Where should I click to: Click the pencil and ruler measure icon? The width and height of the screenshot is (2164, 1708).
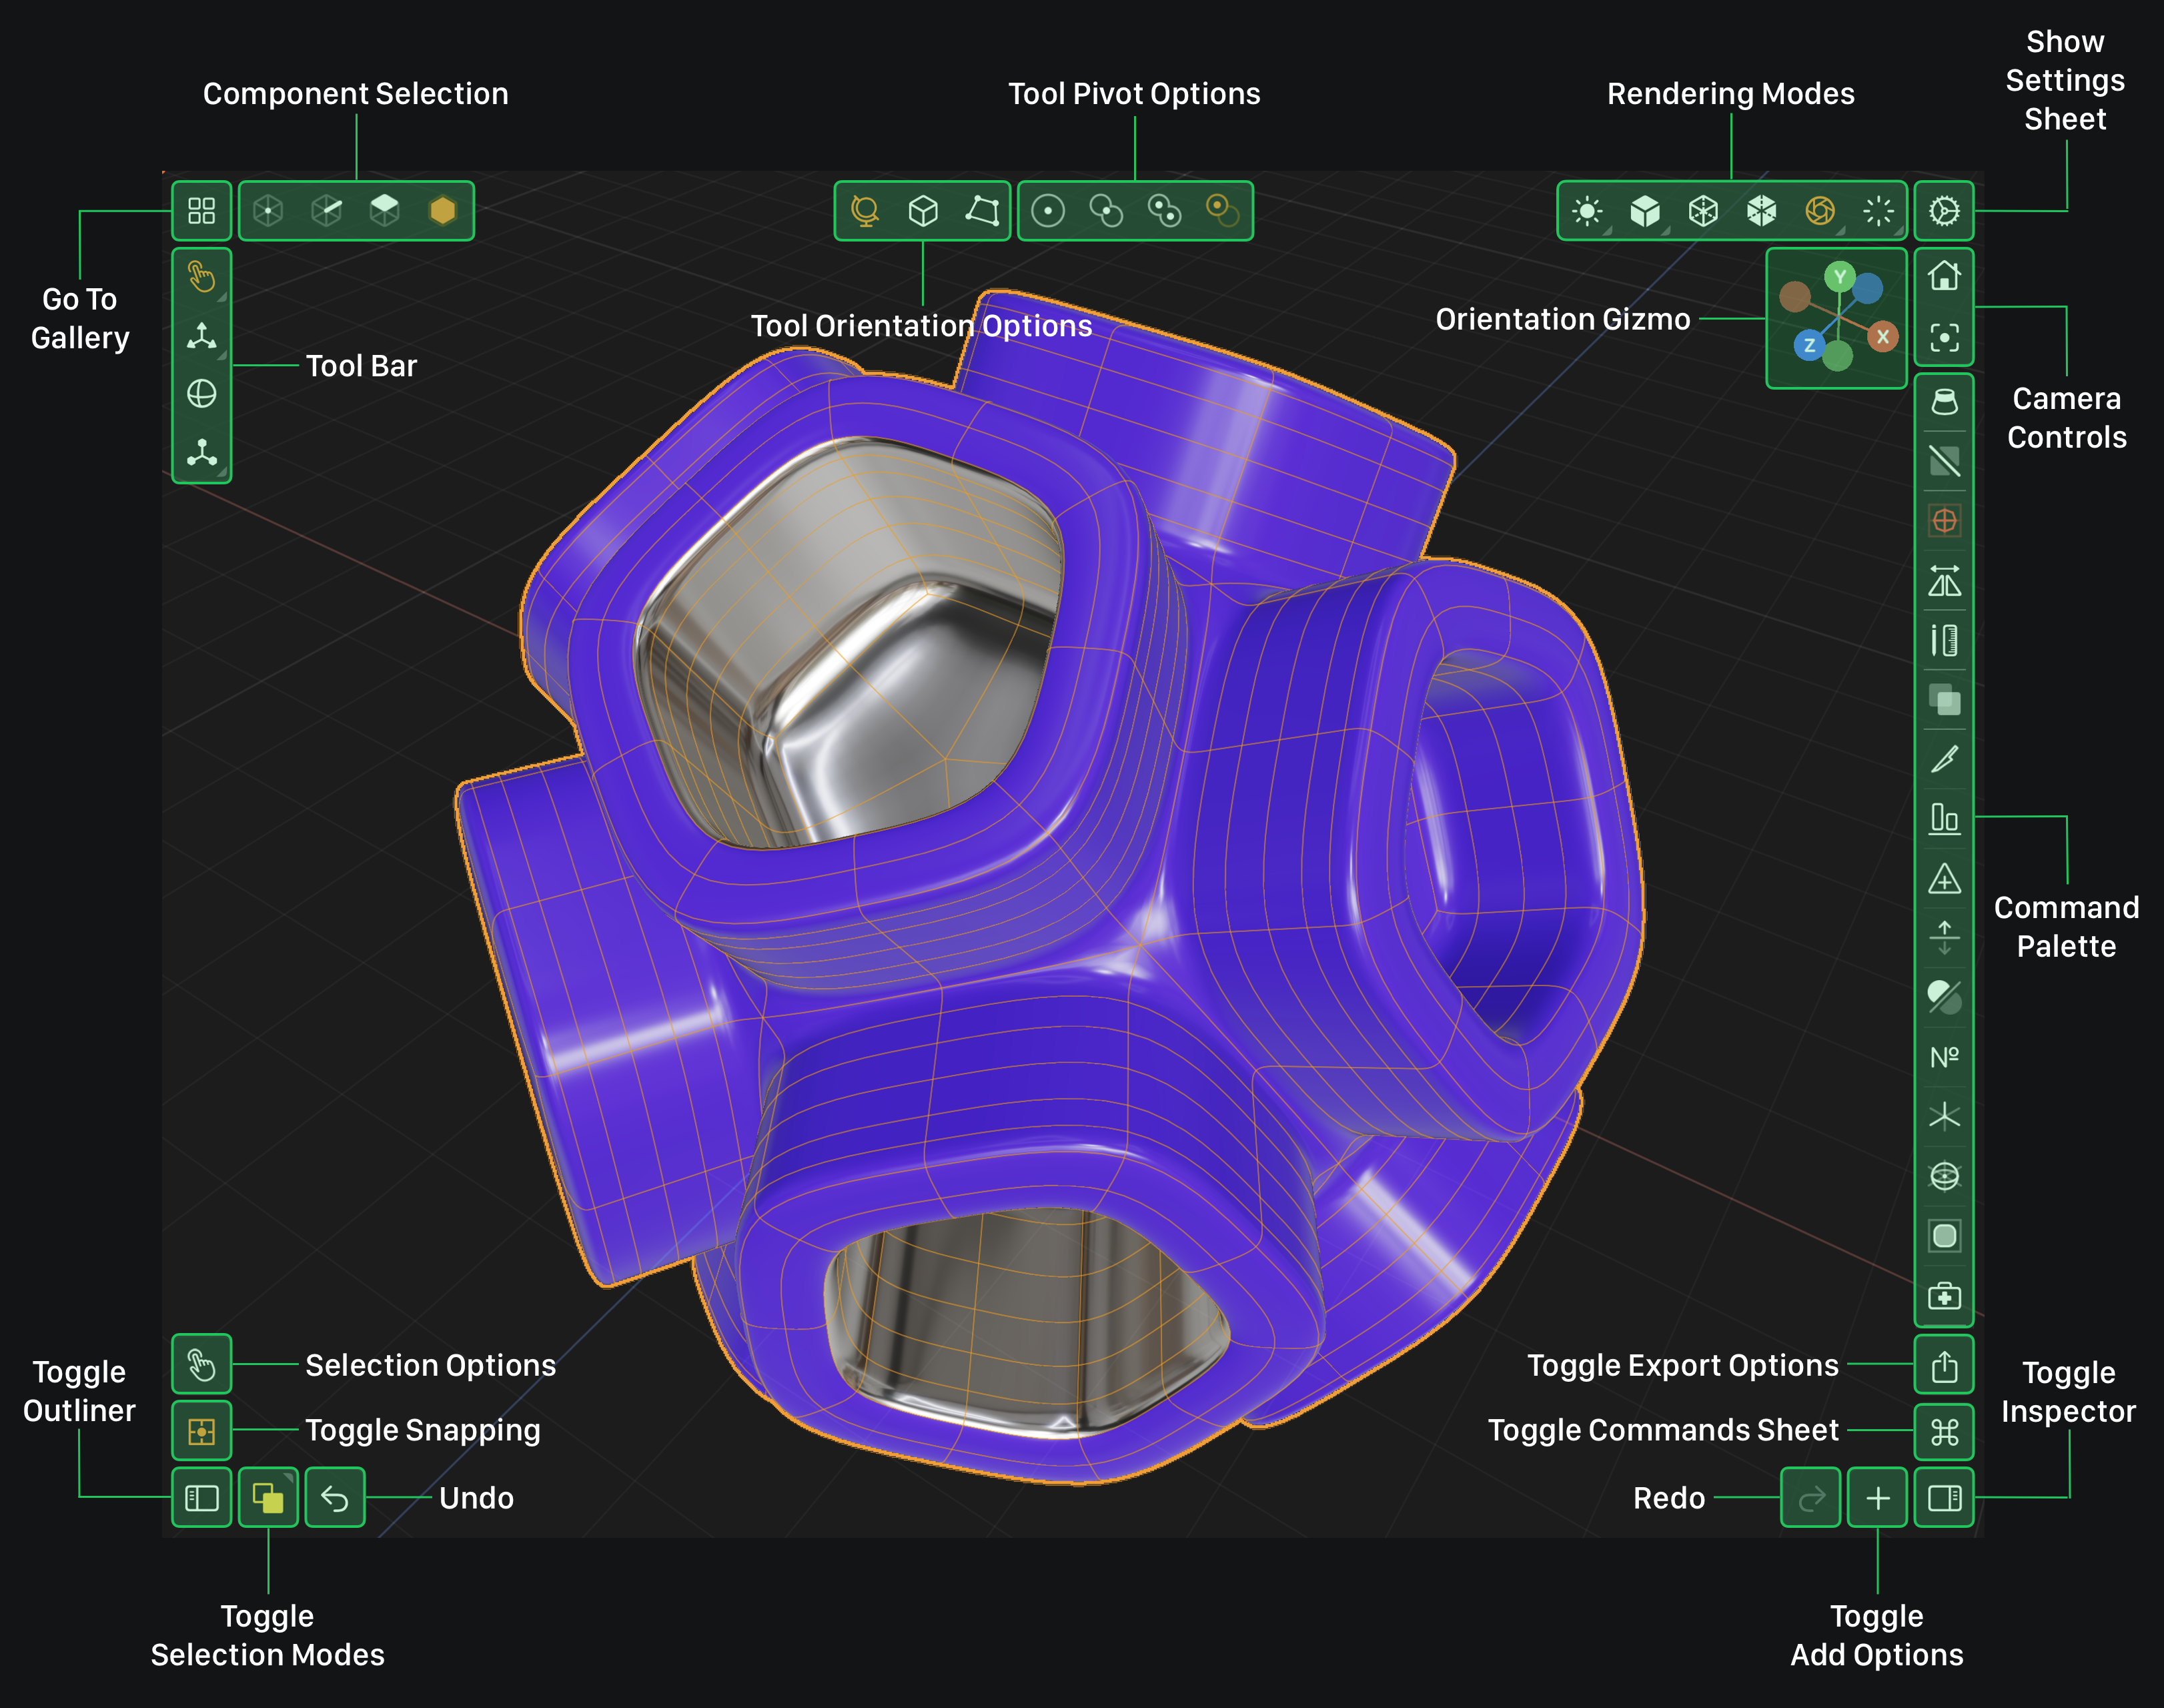tap(1944, 640)
